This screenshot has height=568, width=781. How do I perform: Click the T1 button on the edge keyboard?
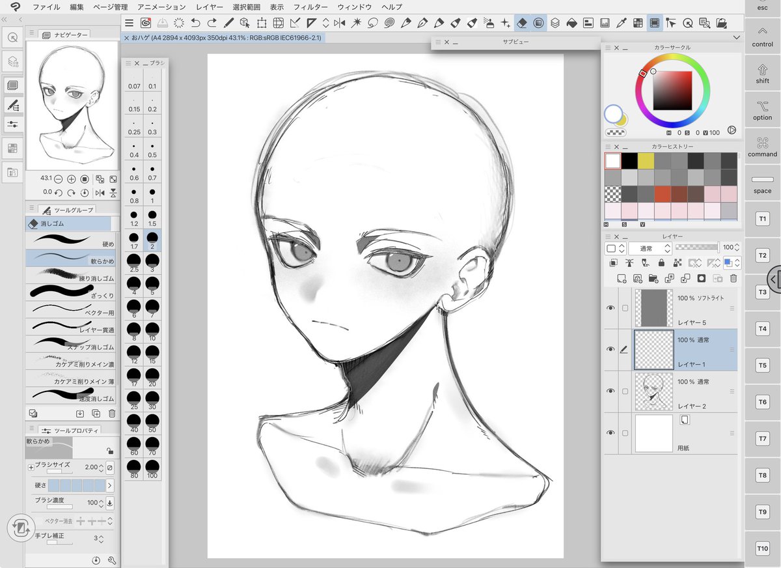pos(763,219)
